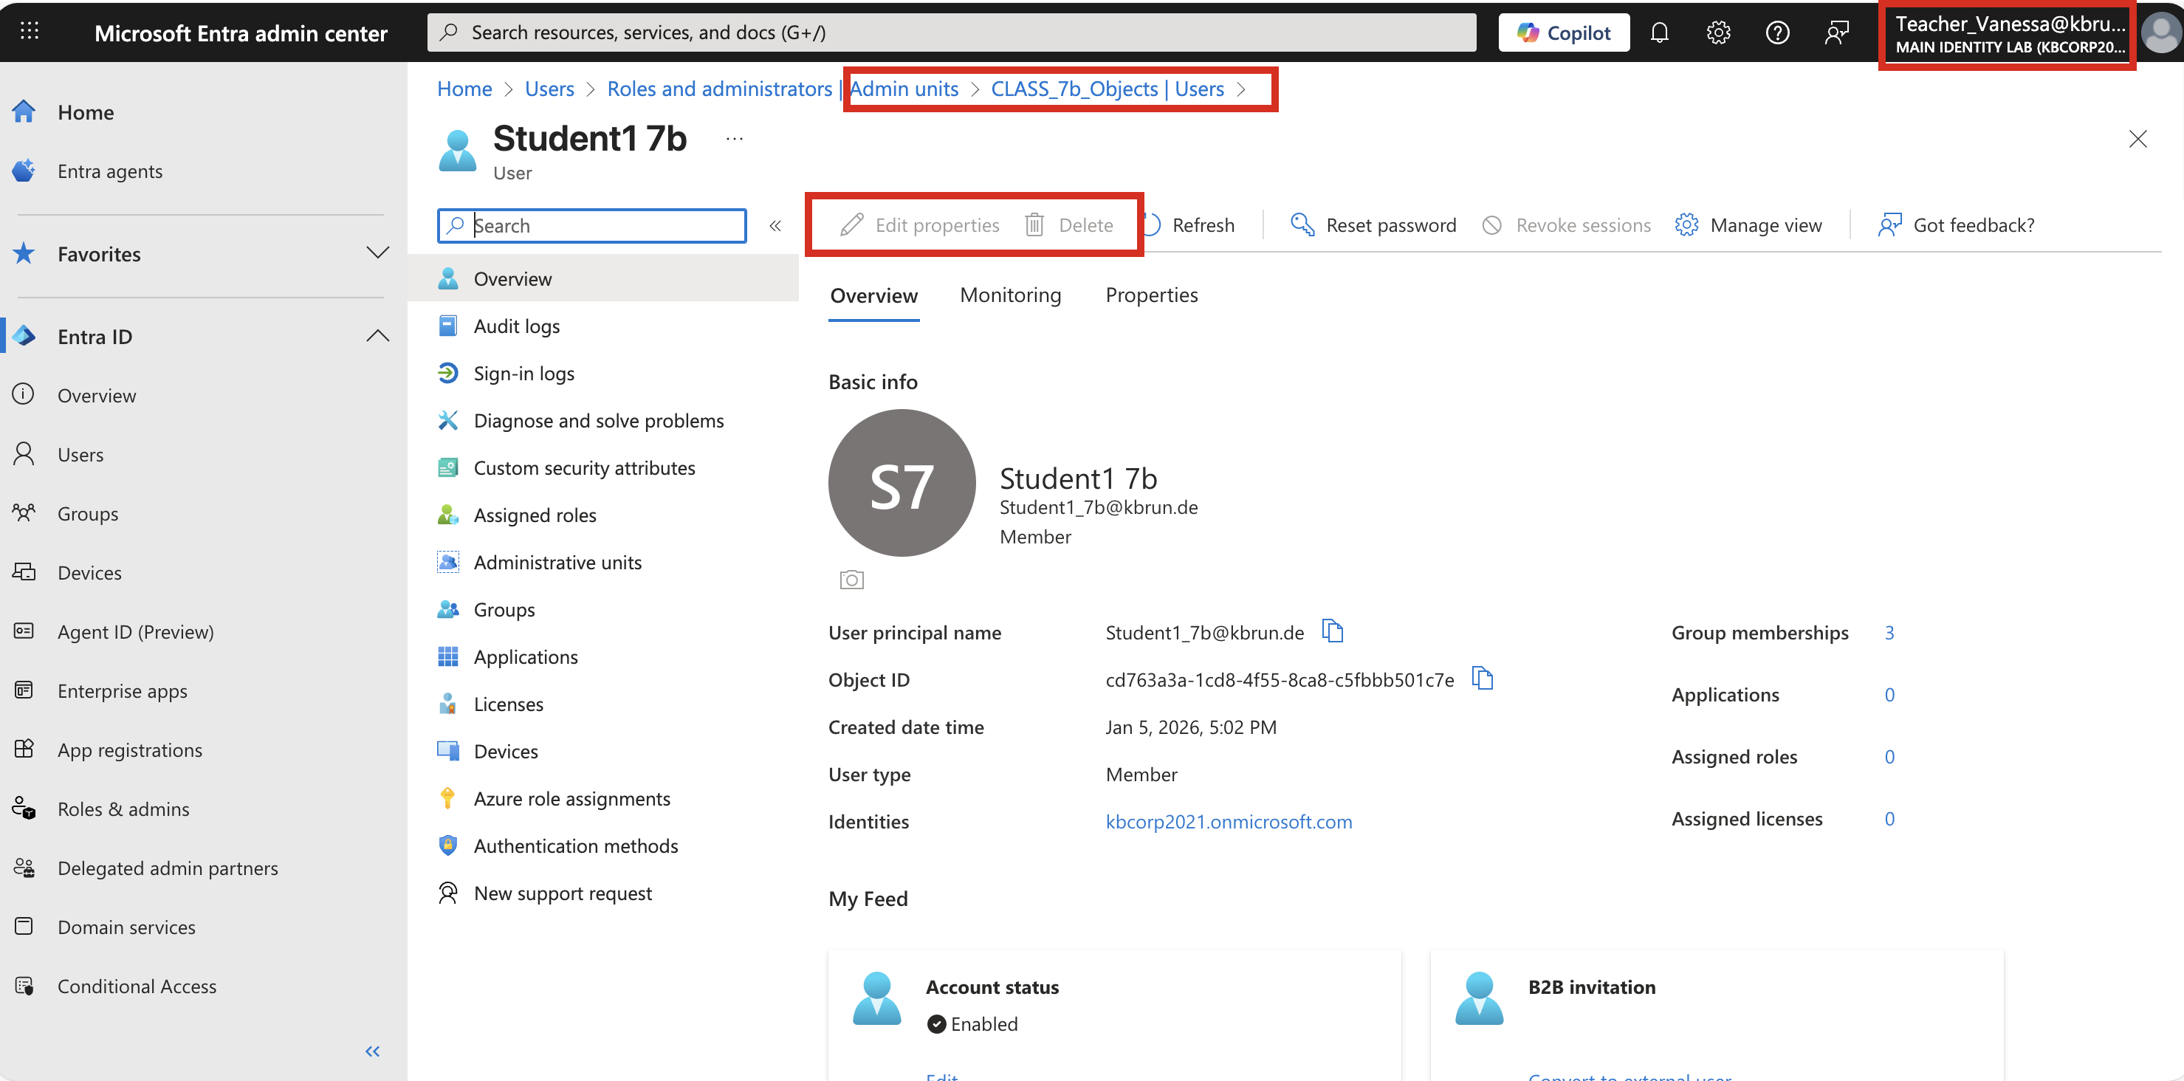
Task: Open Authentication methods in user menu
Action: [575, 846]
